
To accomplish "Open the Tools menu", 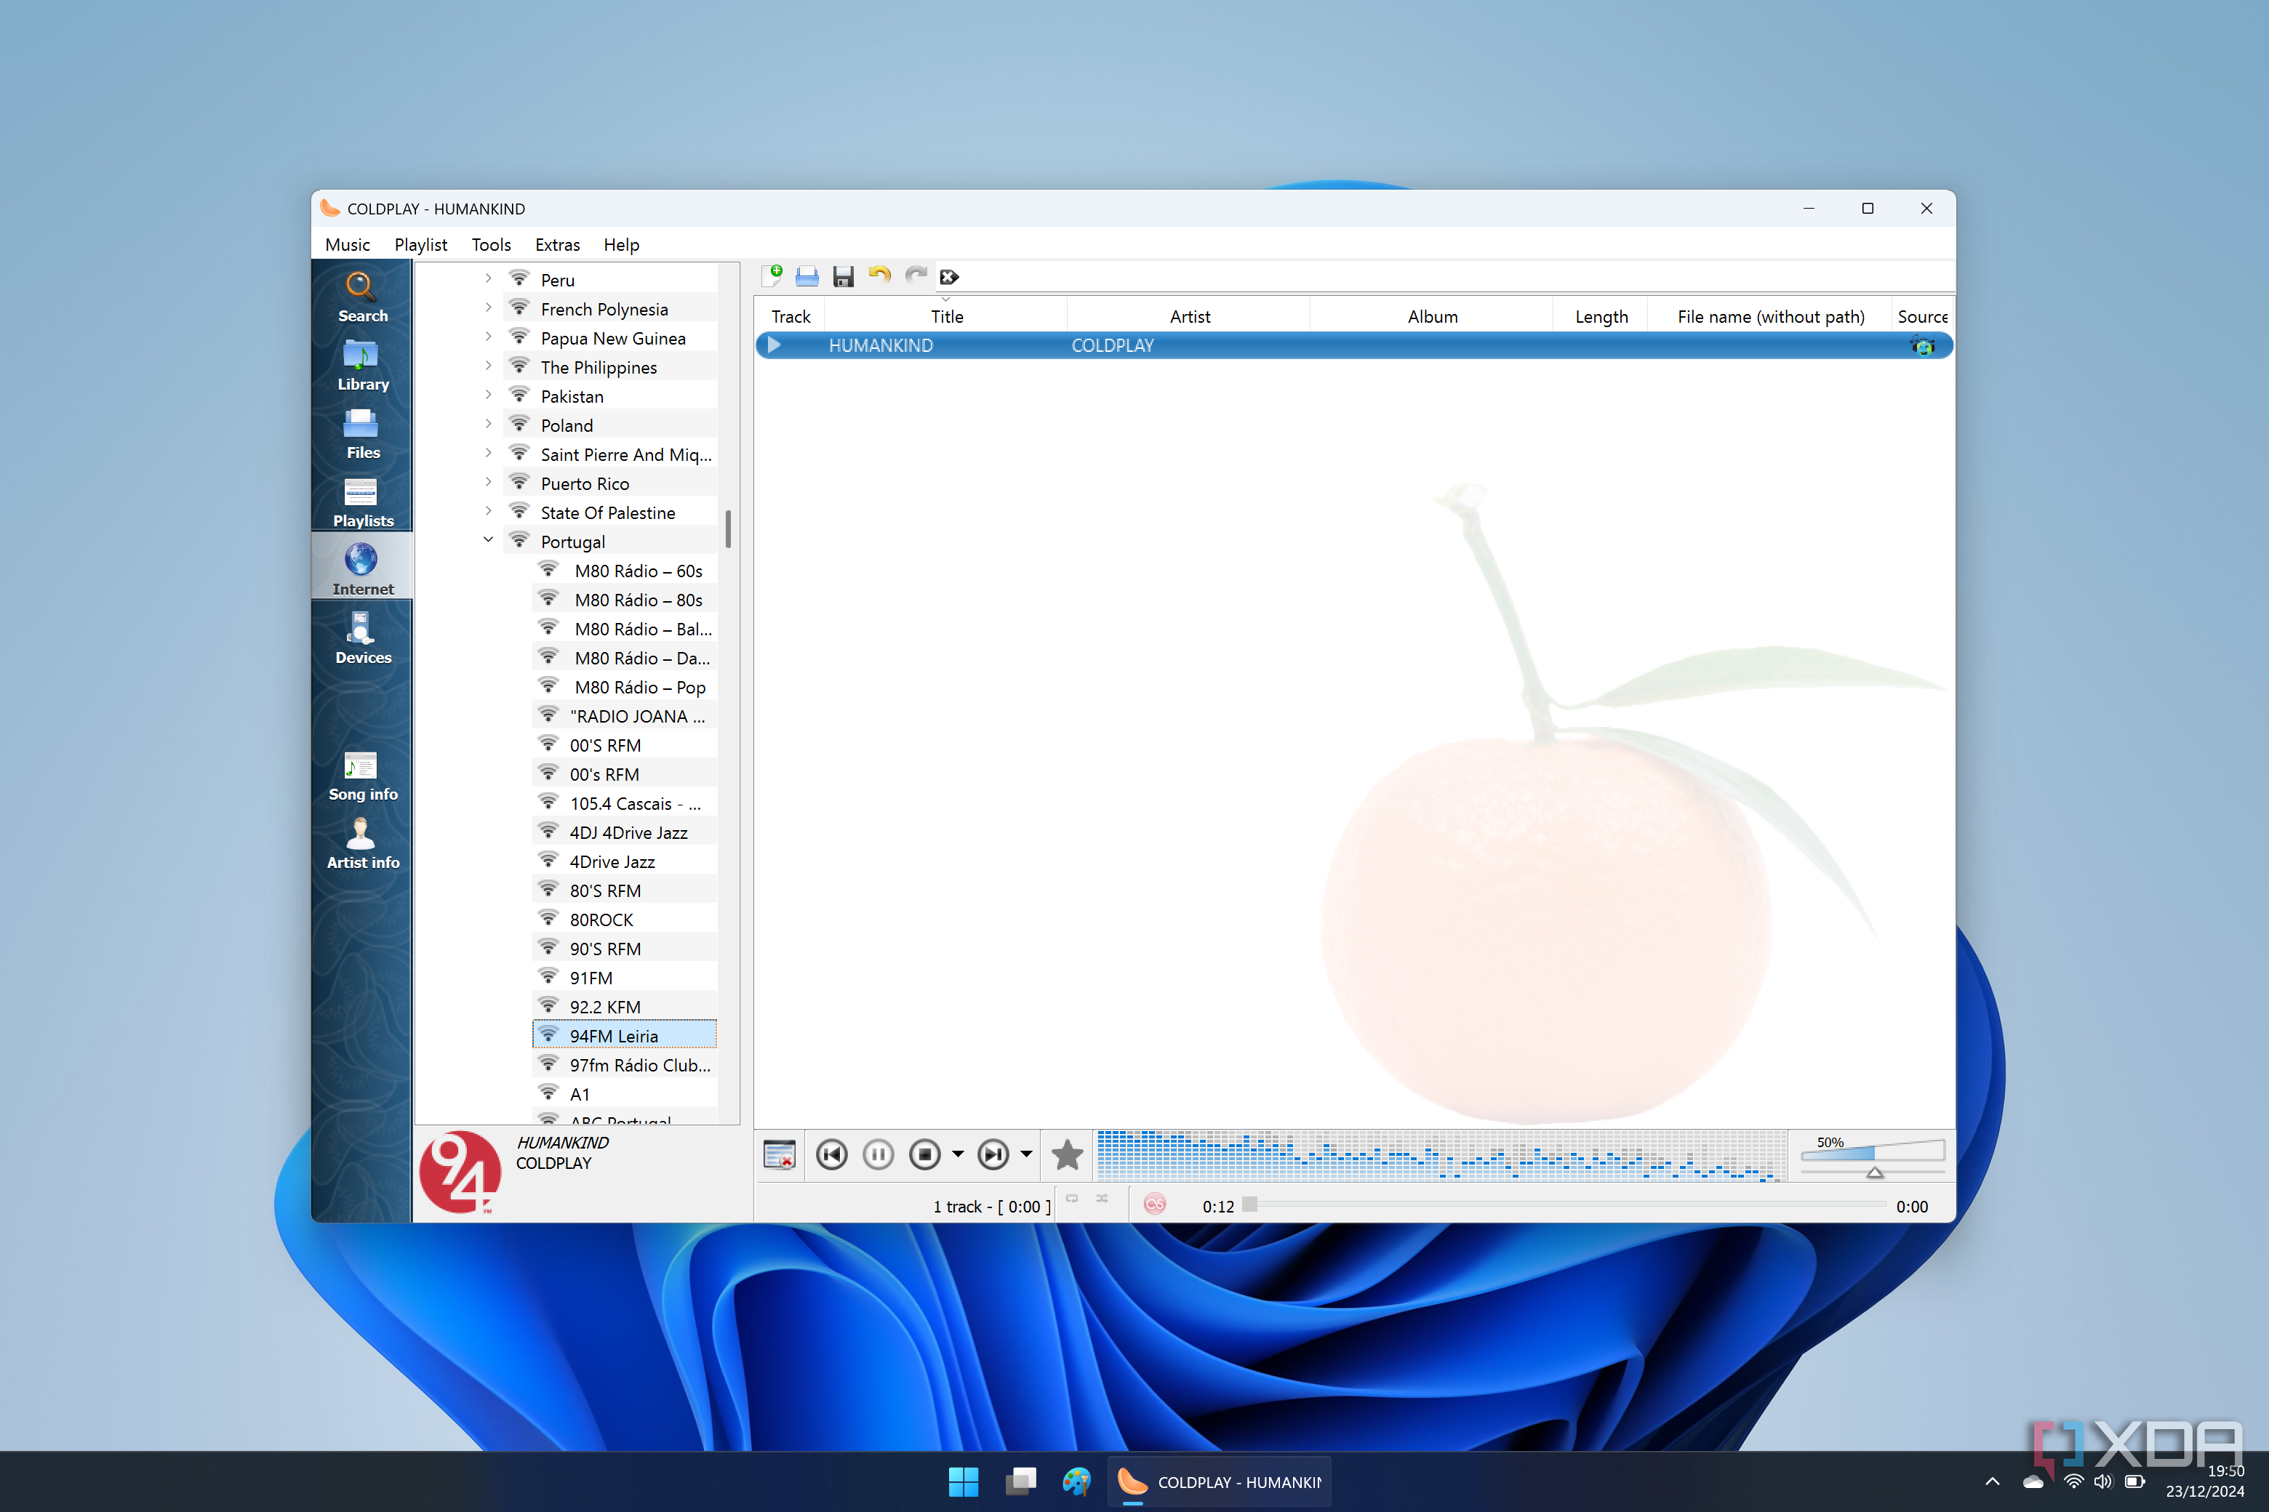I will 491,245.
